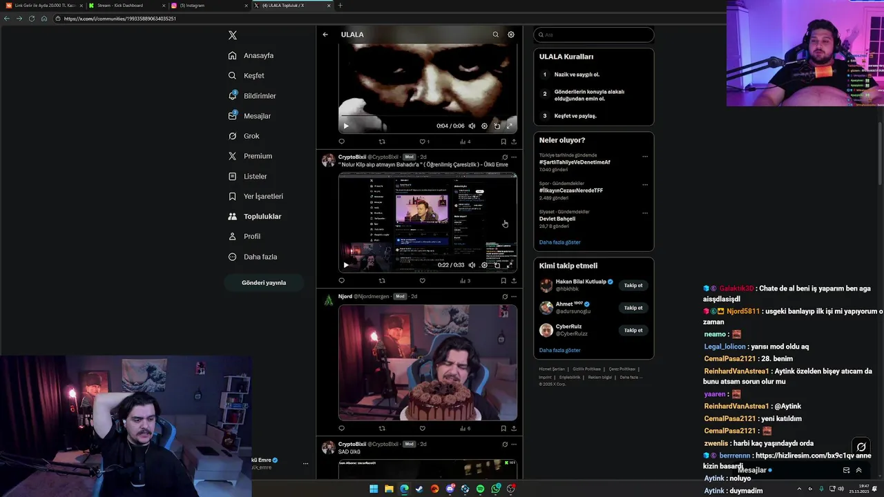Open more options on the Njord post
884x497 pixels.
pos(514,296)
